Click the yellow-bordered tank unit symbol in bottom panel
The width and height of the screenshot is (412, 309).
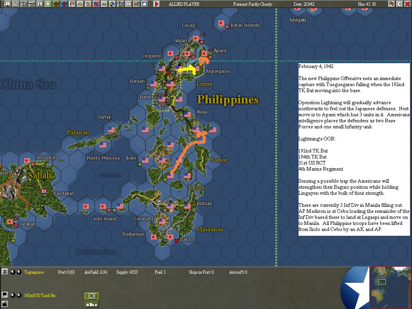point(92,296)
